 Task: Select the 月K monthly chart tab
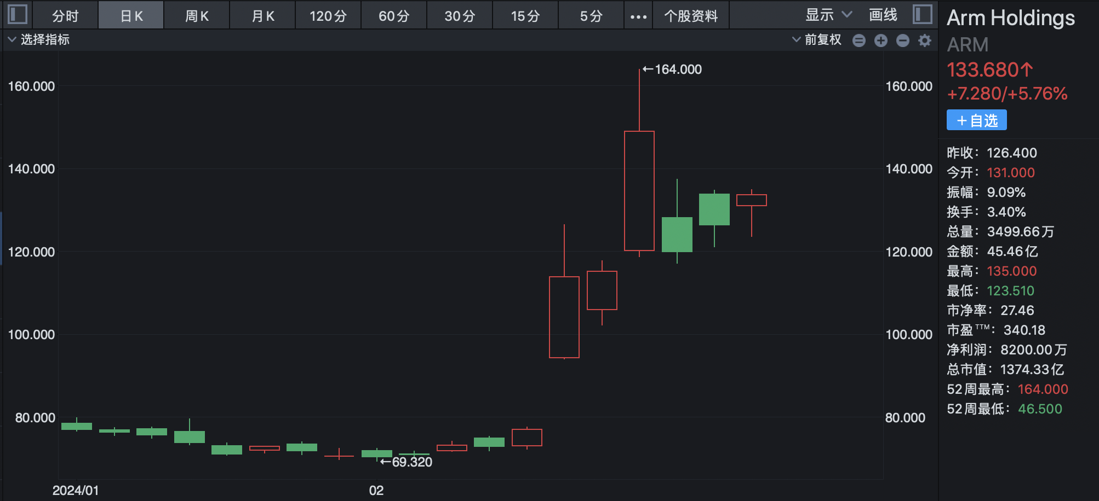tap(262, 16)
